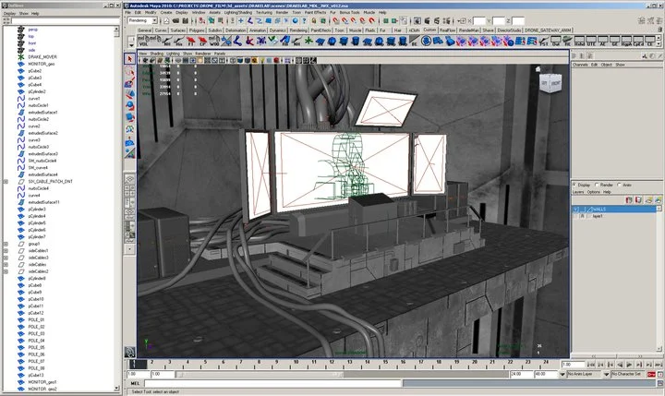Select the Anim radio button in Layer Editor

[619, 185]
